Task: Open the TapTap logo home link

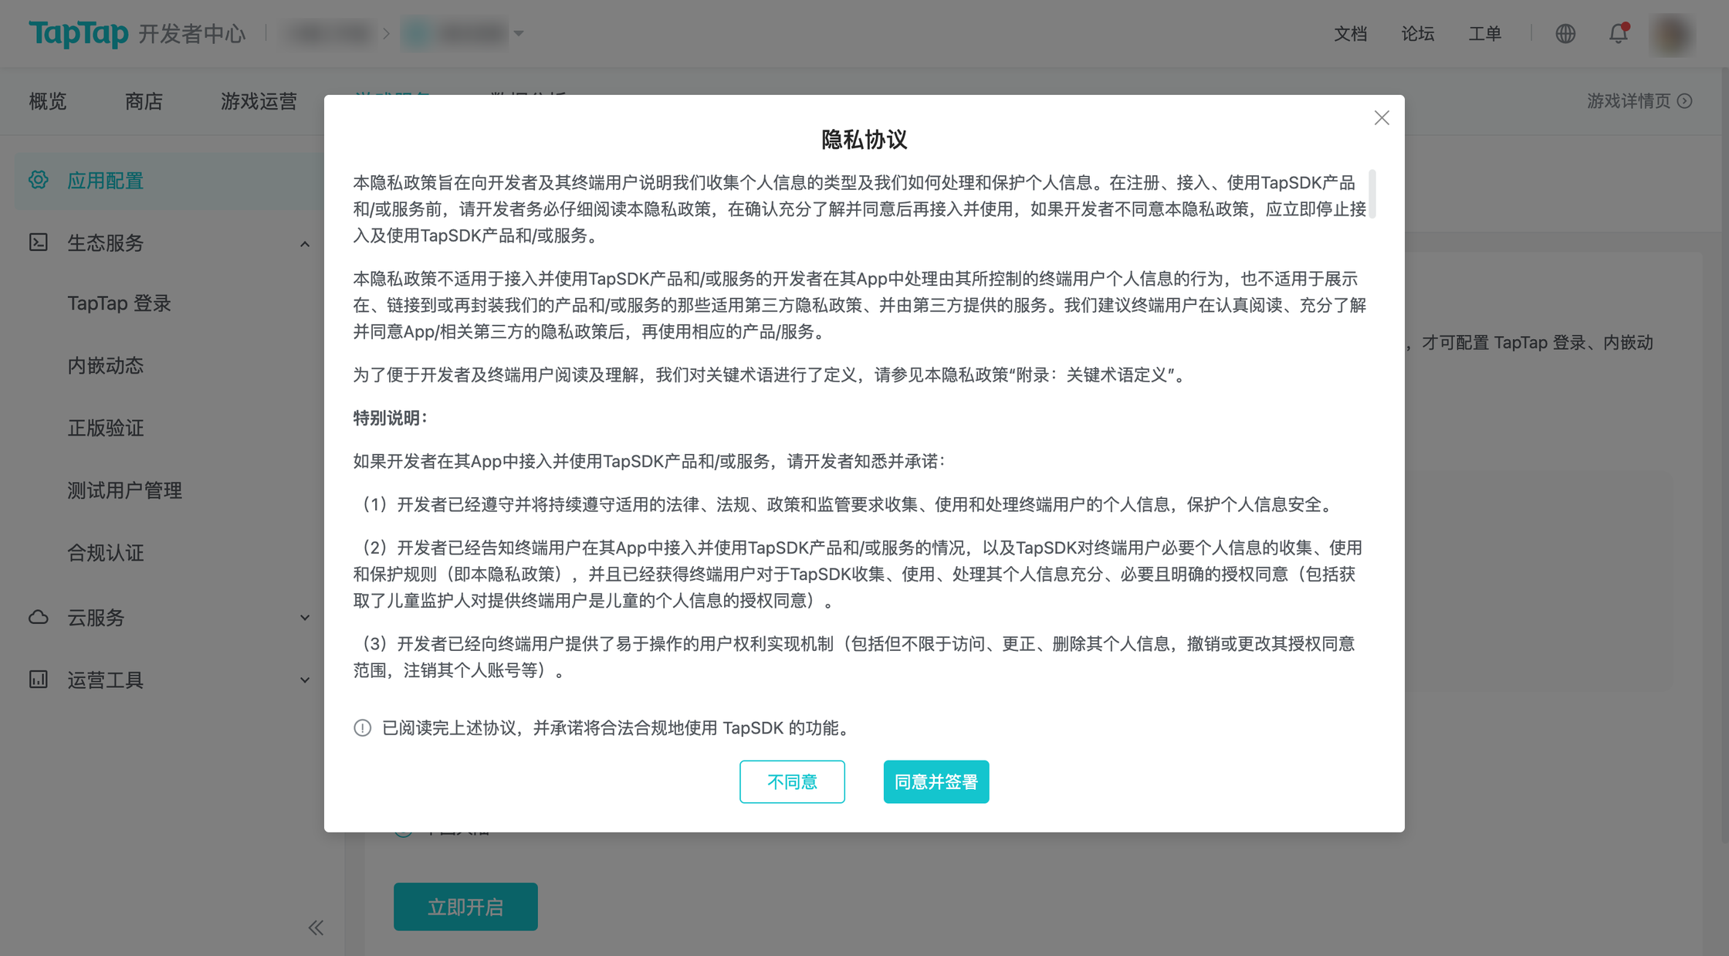Action: pos(79,33)
